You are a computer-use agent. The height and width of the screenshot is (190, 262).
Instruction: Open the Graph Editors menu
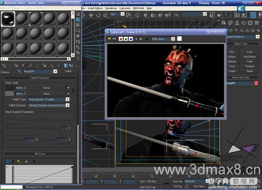click(x=95, y=8)
